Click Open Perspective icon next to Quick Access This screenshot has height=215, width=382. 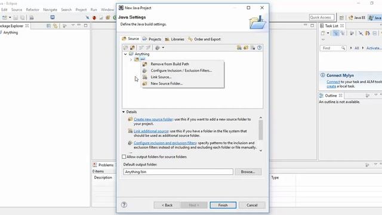point(341,17)
